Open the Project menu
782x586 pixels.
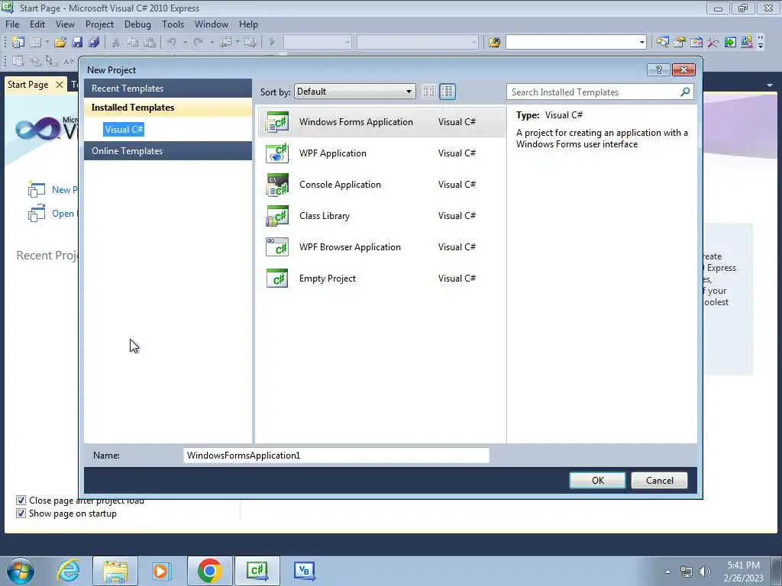99,24
